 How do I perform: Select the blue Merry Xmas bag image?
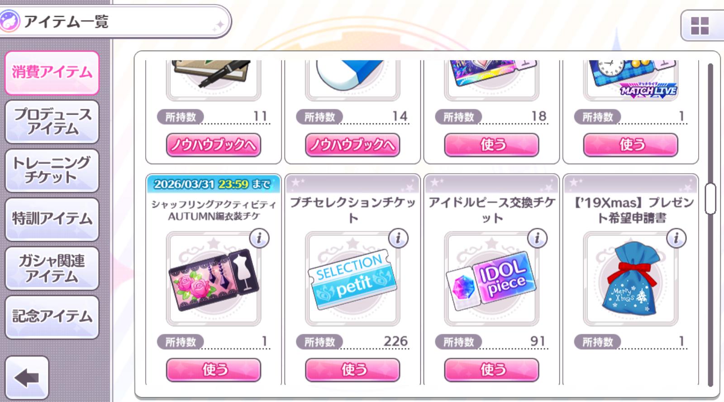(x=630, y=279)
